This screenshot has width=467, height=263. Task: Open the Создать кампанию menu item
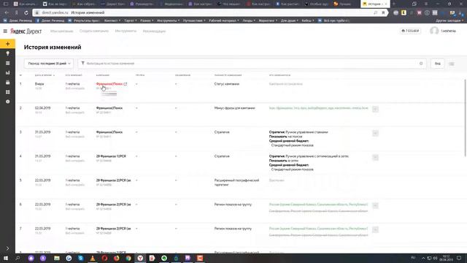(x=94, y=31)
